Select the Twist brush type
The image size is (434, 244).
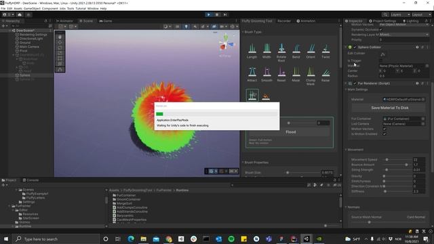pos(325,52)
